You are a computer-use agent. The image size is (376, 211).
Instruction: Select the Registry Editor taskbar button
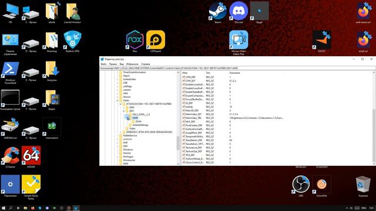(76, 208)
